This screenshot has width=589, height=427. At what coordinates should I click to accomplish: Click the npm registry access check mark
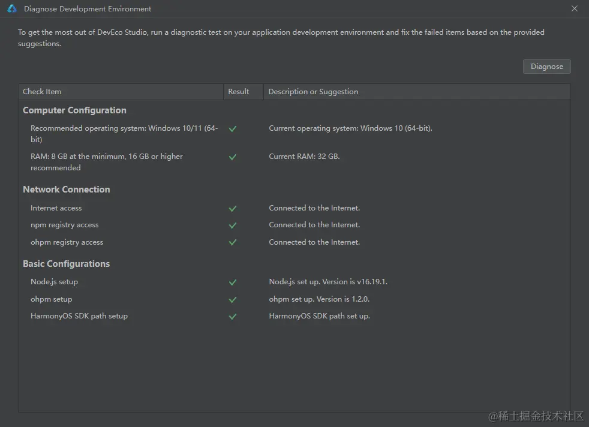(x=233, y=225)
